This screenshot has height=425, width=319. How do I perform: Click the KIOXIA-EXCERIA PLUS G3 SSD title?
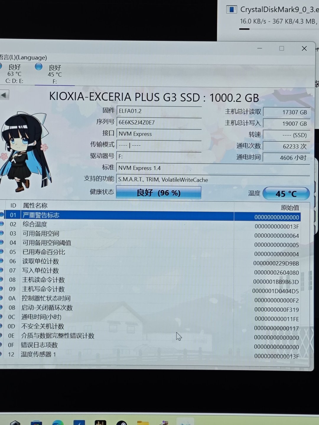(154, 97)
